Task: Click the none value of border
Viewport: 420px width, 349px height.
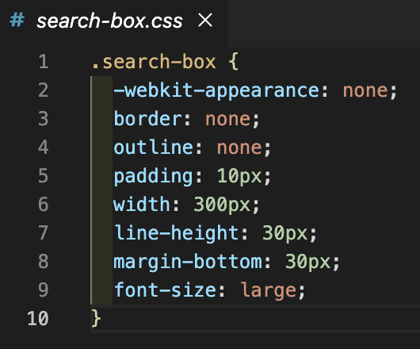Action: click(228, 119)
